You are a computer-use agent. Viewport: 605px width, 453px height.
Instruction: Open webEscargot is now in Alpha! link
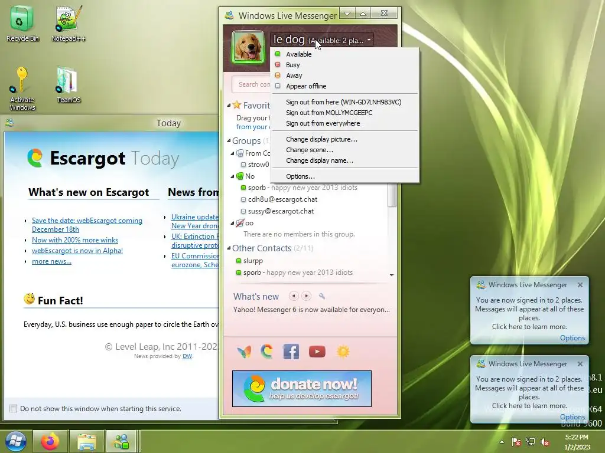77,251
